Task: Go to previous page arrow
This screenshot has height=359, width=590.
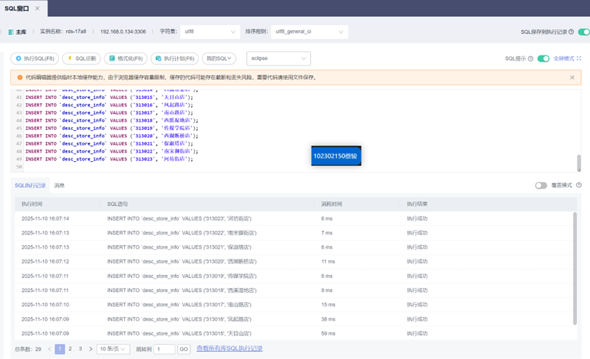Action: (50, 349)
